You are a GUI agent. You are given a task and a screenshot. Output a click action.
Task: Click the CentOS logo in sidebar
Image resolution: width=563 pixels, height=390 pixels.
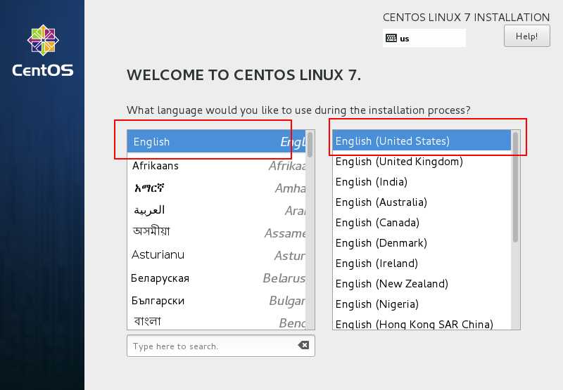43,51
